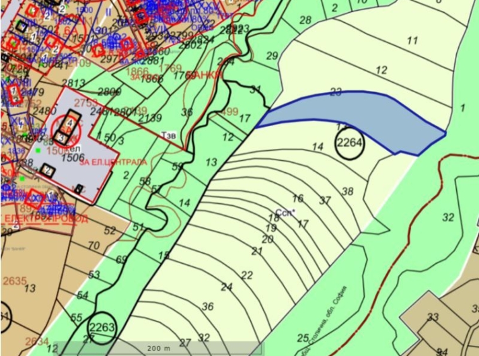Select parcel number 33
The height and width of the screenshot is (356, 479).
pos(433,317)
